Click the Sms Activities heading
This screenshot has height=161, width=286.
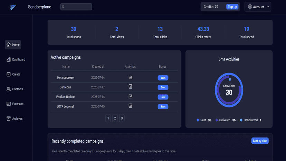click(229, 59)
